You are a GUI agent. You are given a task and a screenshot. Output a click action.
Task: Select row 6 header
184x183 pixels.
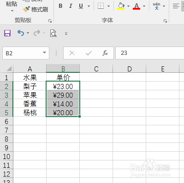[x=6, y=121]
